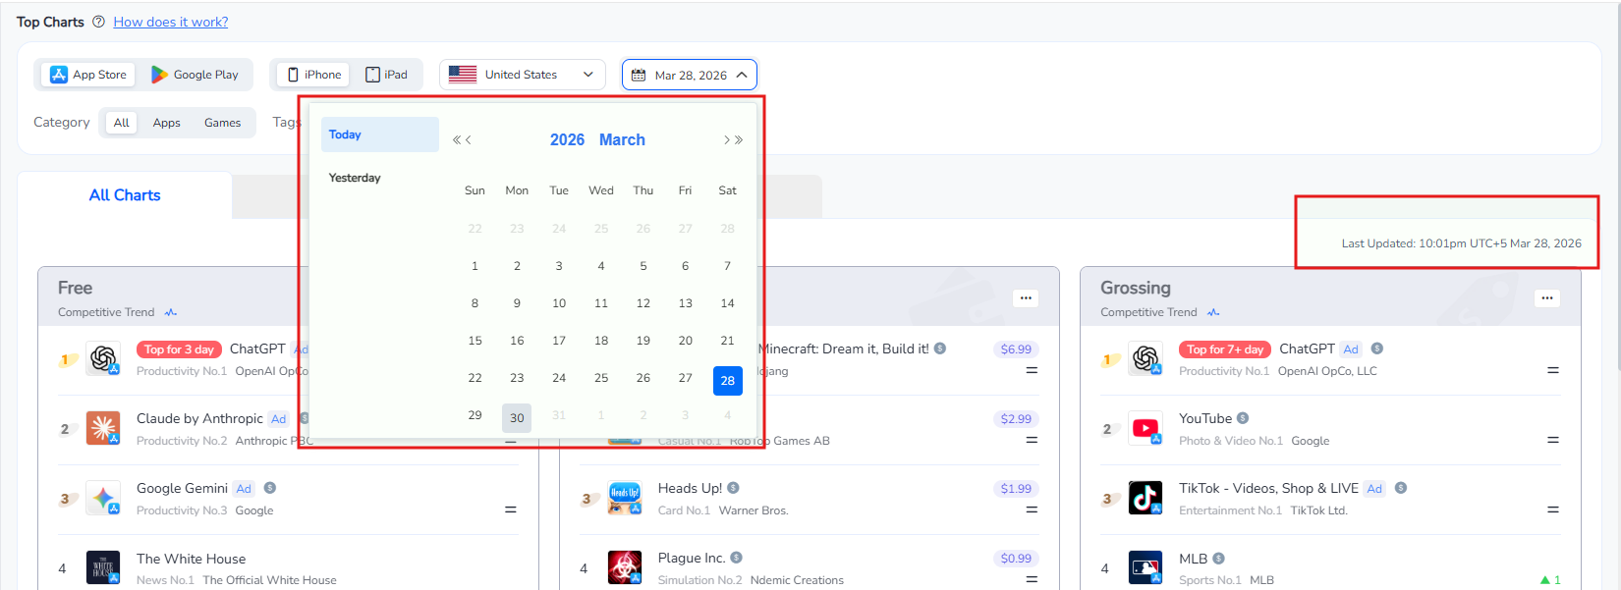Open the United States country dropdown
This screenshot has height=590, width=1621.
(x=523, y=75)
